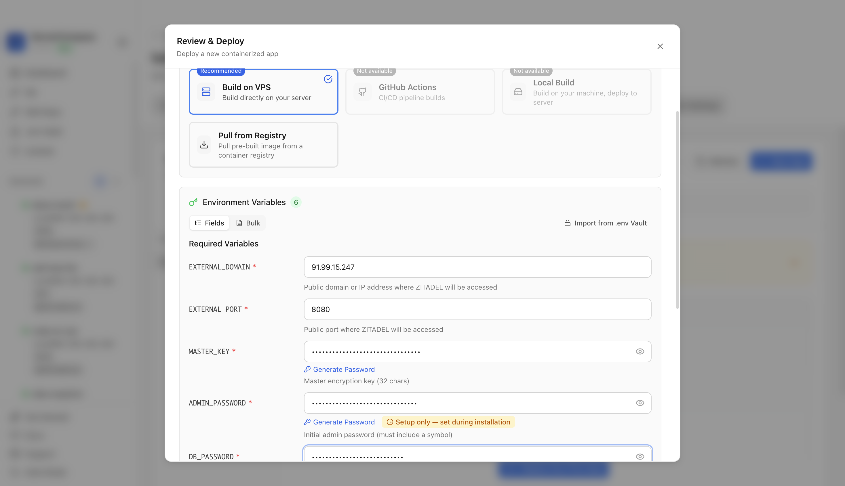This screenshot has height=486, width=845.
Task: Click the Initial admin password hint text
Action: point(378,435)
